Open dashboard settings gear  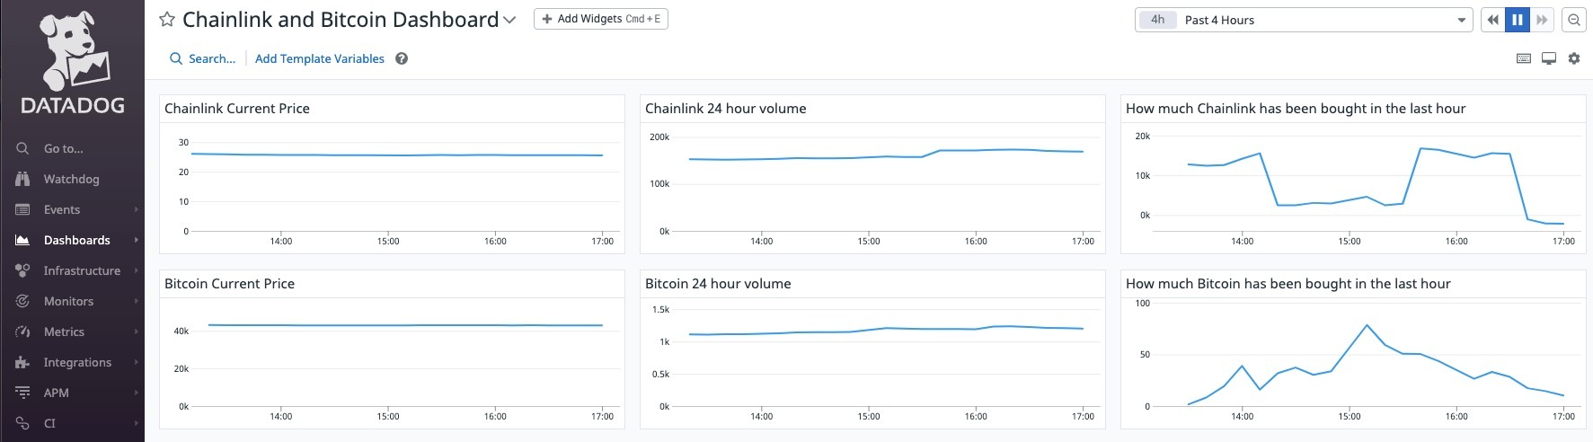(1574, 58)
